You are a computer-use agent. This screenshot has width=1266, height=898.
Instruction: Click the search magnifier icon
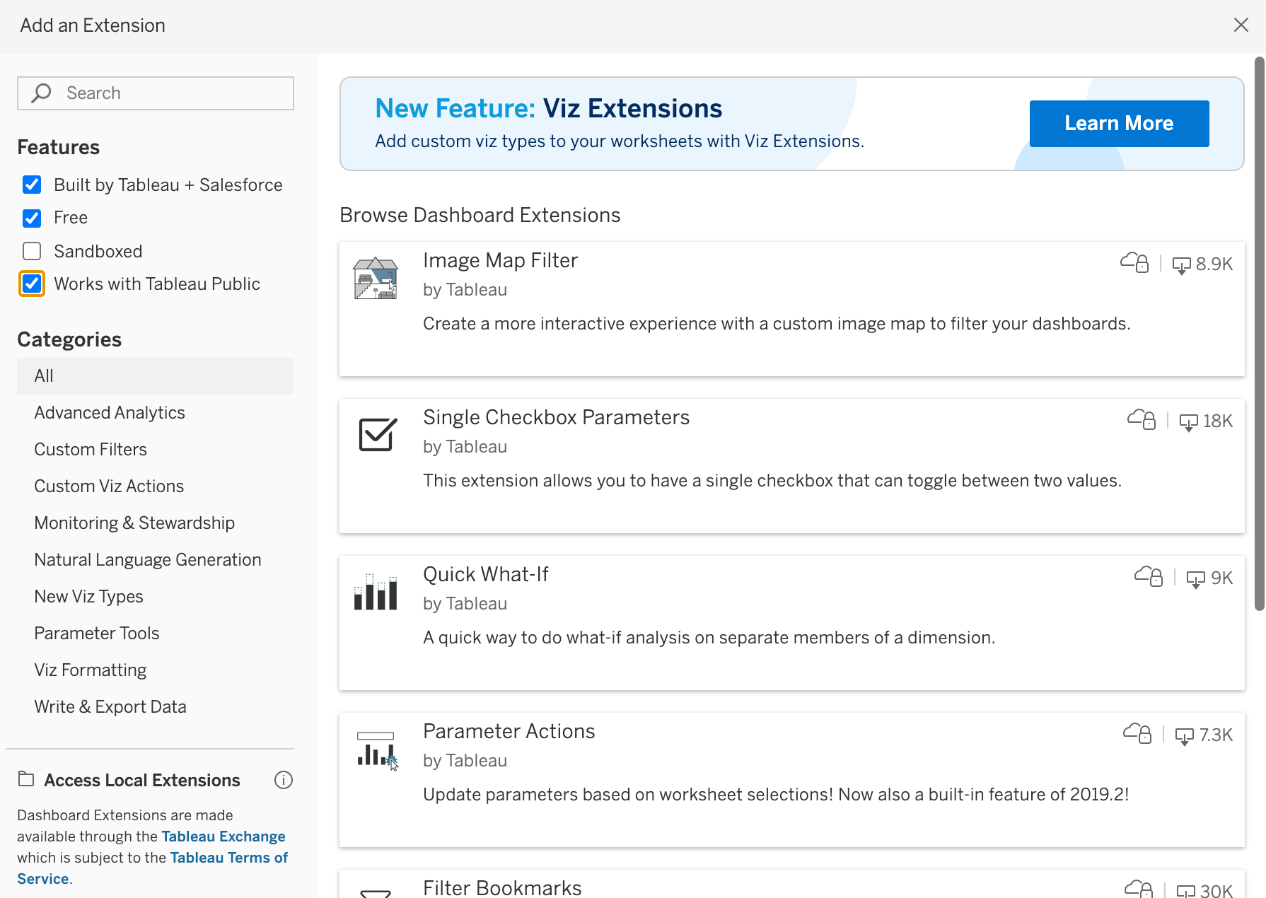point(42,93)
